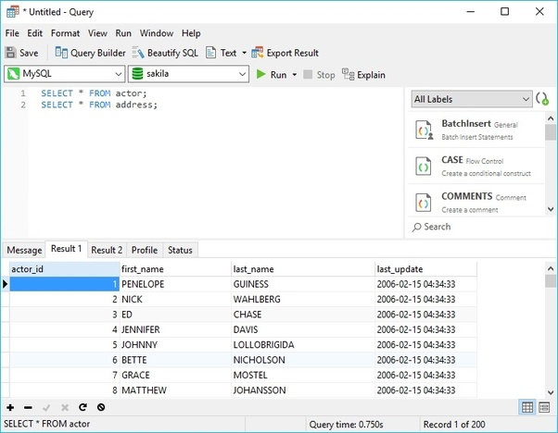558x433 pixels.
Task: Switch to form view
Action: coord(544,407)
